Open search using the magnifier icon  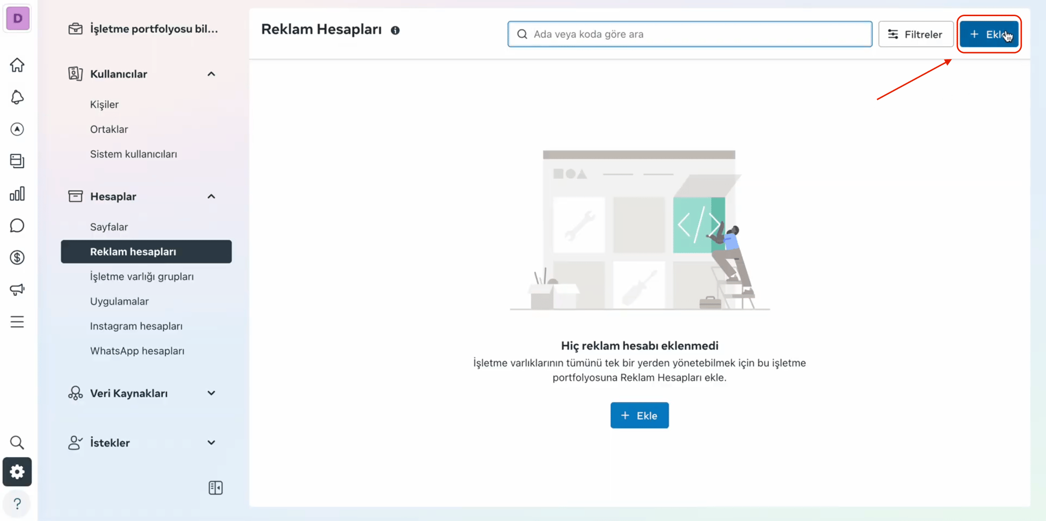(17, 442)
